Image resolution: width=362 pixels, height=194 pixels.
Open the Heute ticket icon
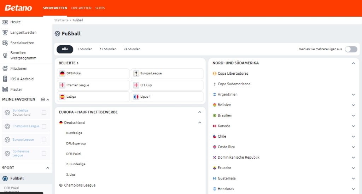point(5,22)
